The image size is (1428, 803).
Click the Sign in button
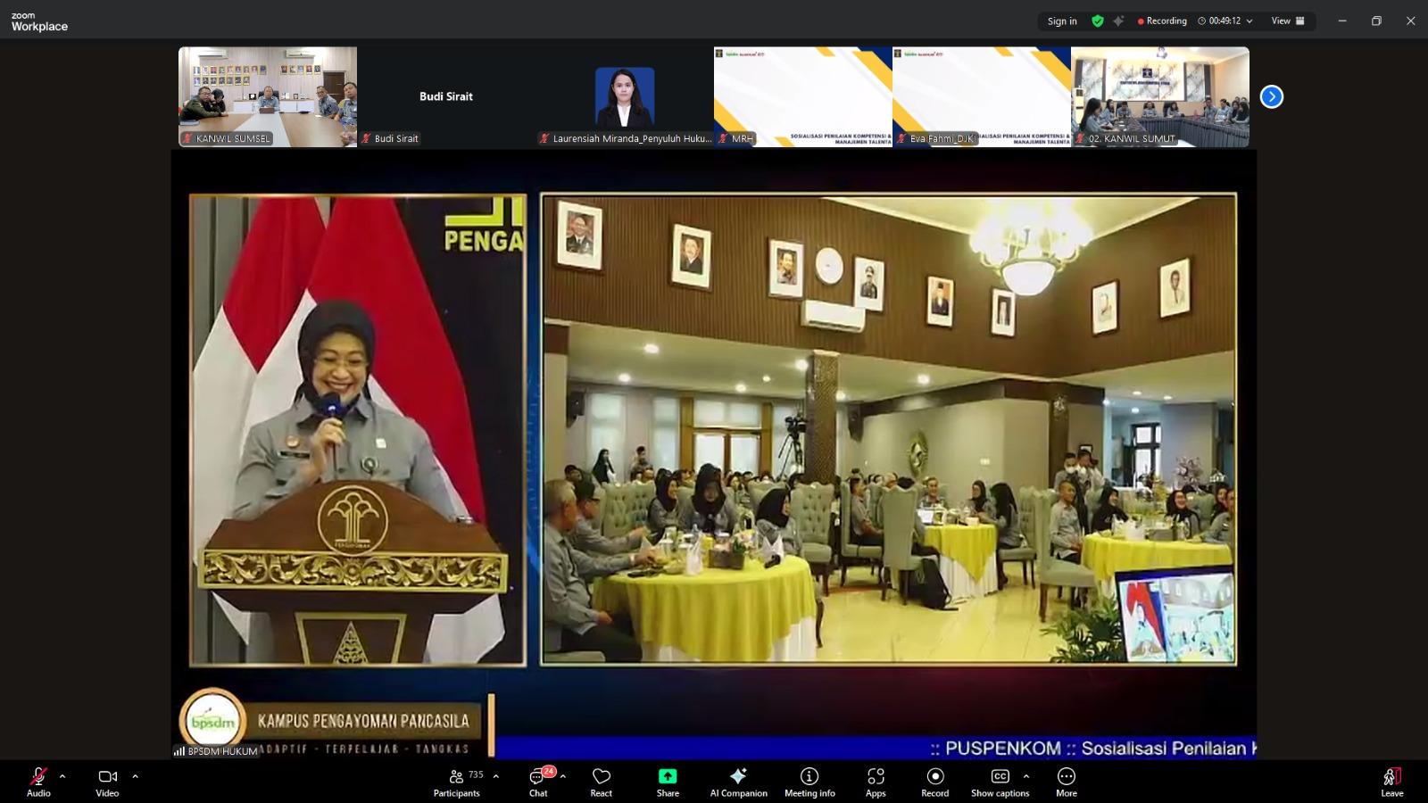[x=1062, y=21]
